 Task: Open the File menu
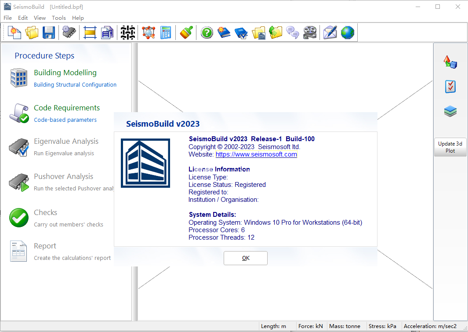click(x=7, y=18)
